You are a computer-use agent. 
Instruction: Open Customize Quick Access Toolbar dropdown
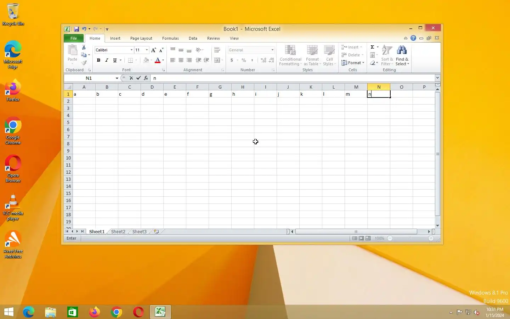click(x=107, y=29)
